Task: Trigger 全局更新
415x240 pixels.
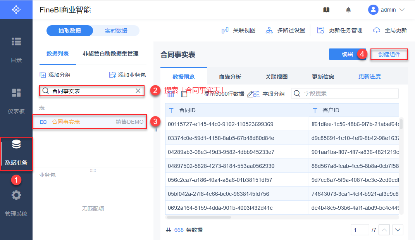Action: pyautogui.click(x=389, y=31)
